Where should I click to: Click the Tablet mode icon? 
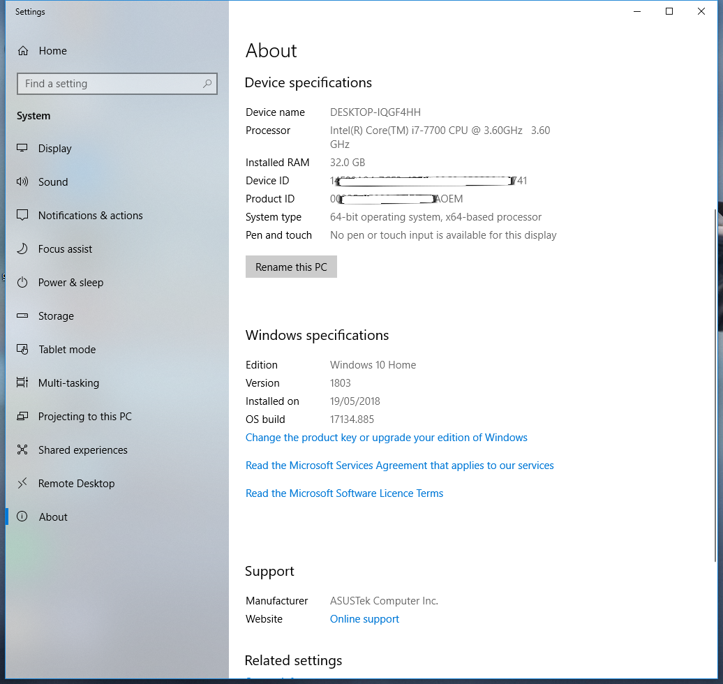click(x=22, y=349)
